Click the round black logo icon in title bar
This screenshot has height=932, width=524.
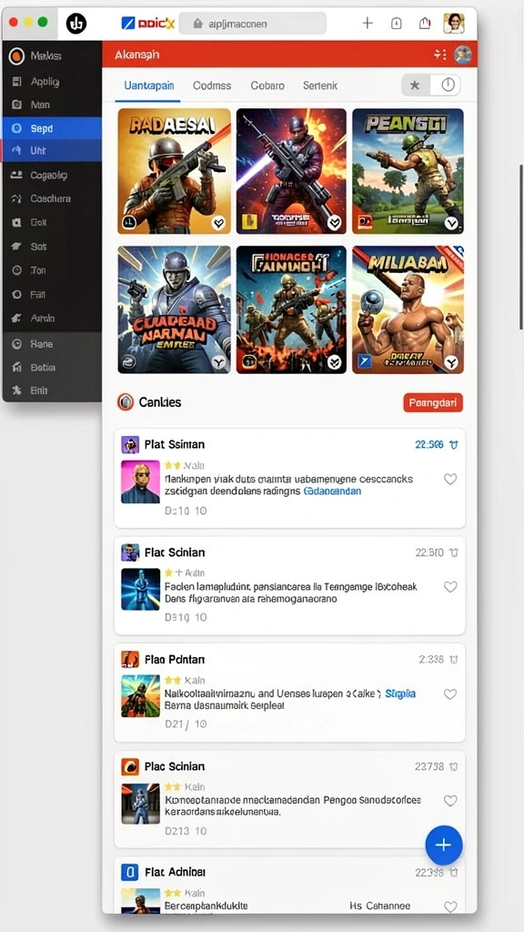76,24
